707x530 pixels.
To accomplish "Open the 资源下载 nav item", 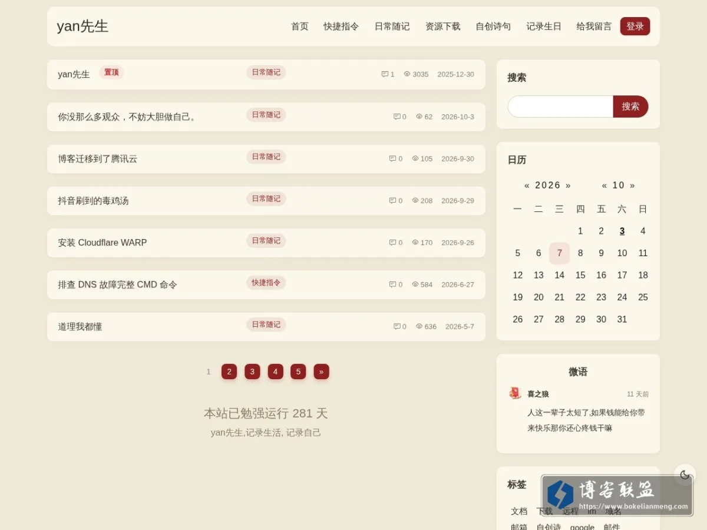I will tap(442, 26).
